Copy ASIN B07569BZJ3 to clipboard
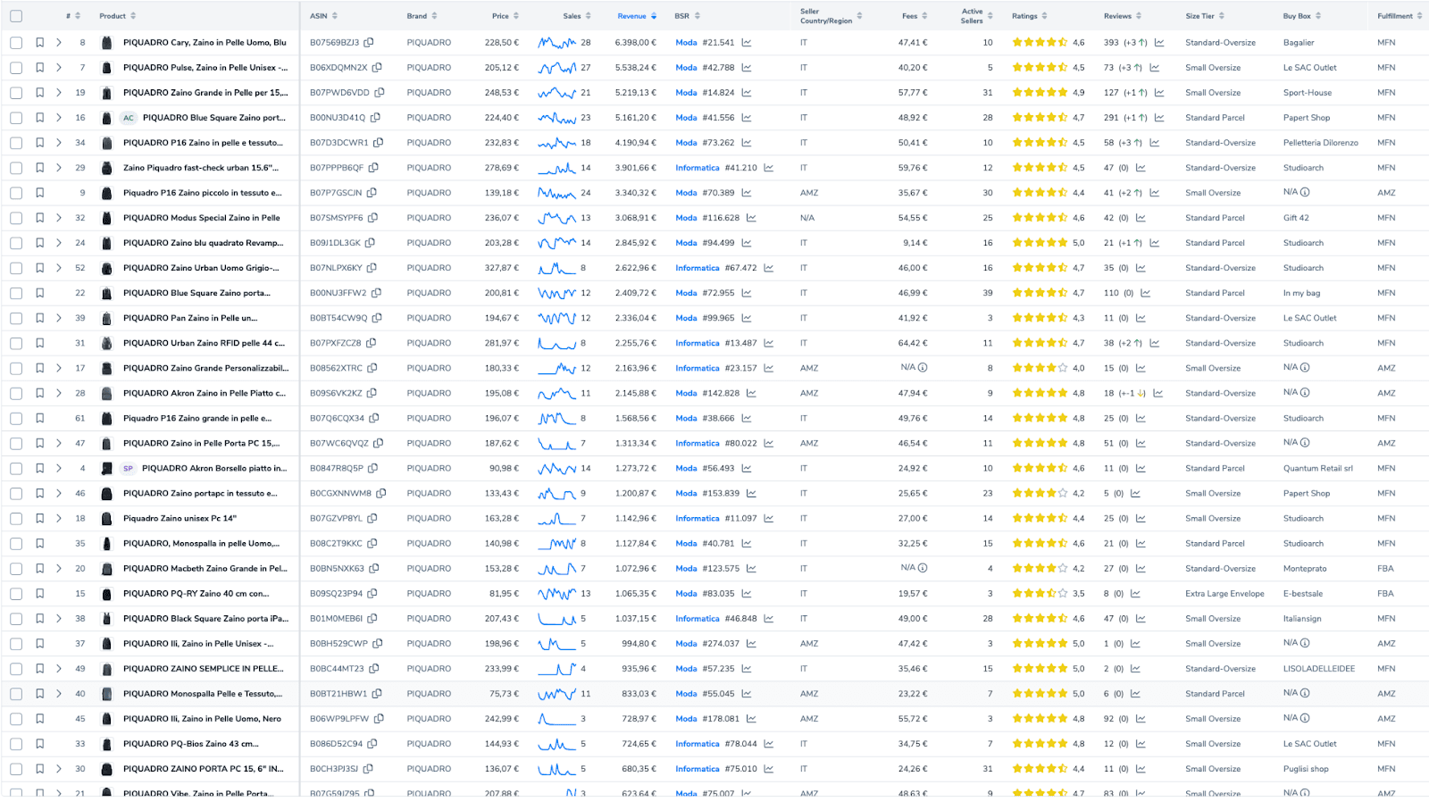This screenshot has width=1429, height=810. tap(369, 42)
